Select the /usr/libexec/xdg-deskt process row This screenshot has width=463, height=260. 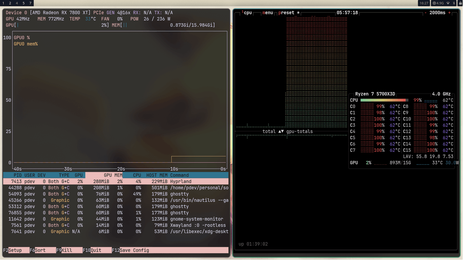[116, 231]
